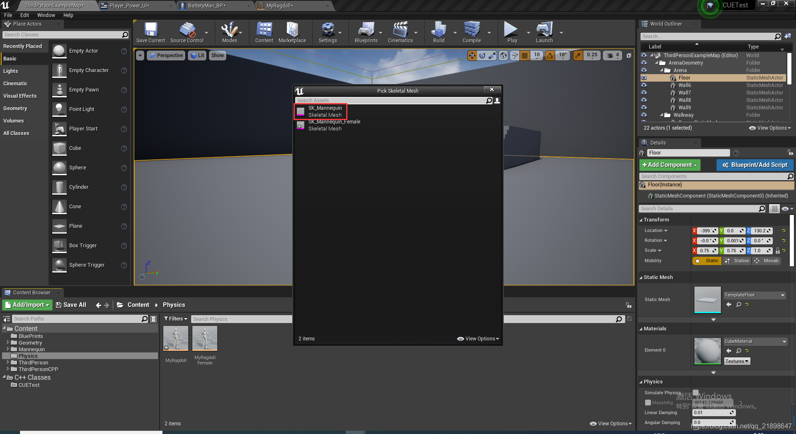Browse to static mesh in Content Browser
Screen dimensions: 796x434
(738, 304)
